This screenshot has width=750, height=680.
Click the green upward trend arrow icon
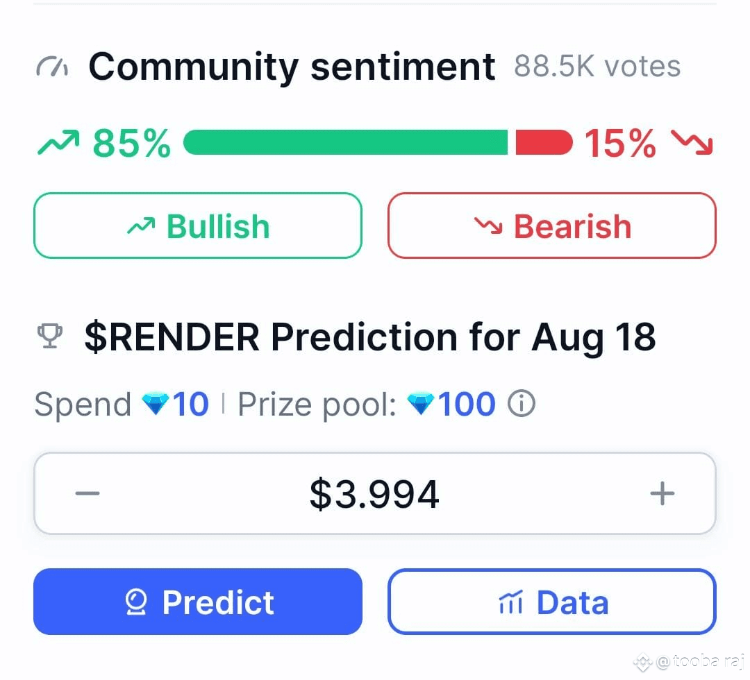click(58, 142)
